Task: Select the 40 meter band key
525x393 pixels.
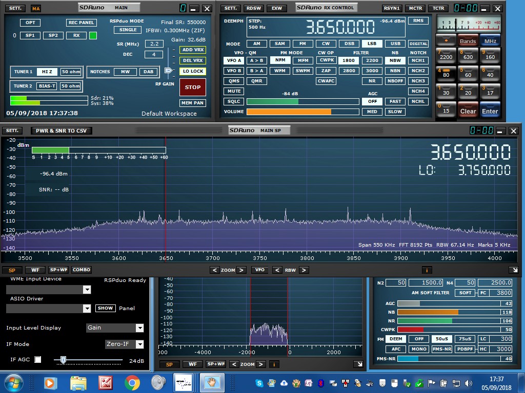Action: point(490,74)
